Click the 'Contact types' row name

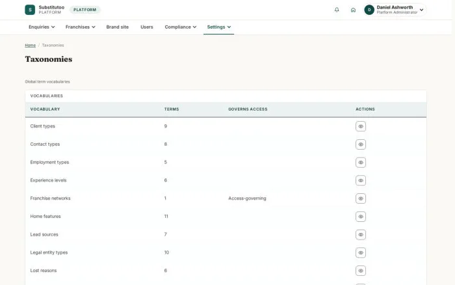(45, 144)
